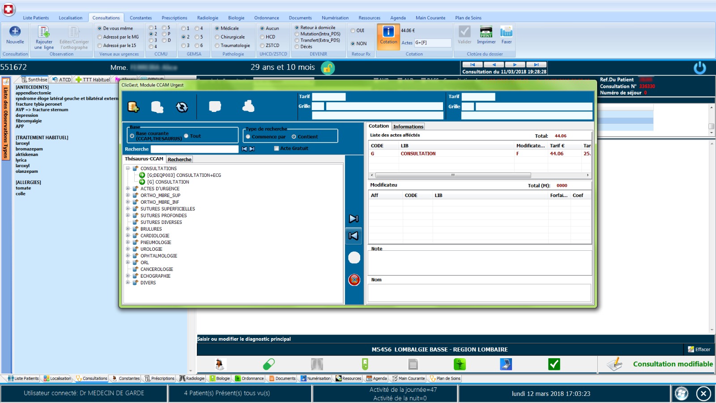Switch to the Informations tab in cotation panel
The width and height of the screenshot is (716, 403).
tap(408, 127)
